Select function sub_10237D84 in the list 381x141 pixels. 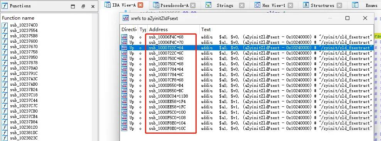[x=24, y=122]
